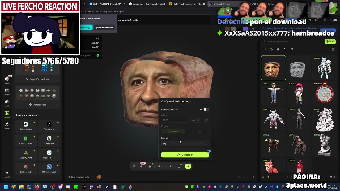Dislike the generation with thumbs down
The image size is (340, 191).
pyautogui.click(x=244, y=177)
